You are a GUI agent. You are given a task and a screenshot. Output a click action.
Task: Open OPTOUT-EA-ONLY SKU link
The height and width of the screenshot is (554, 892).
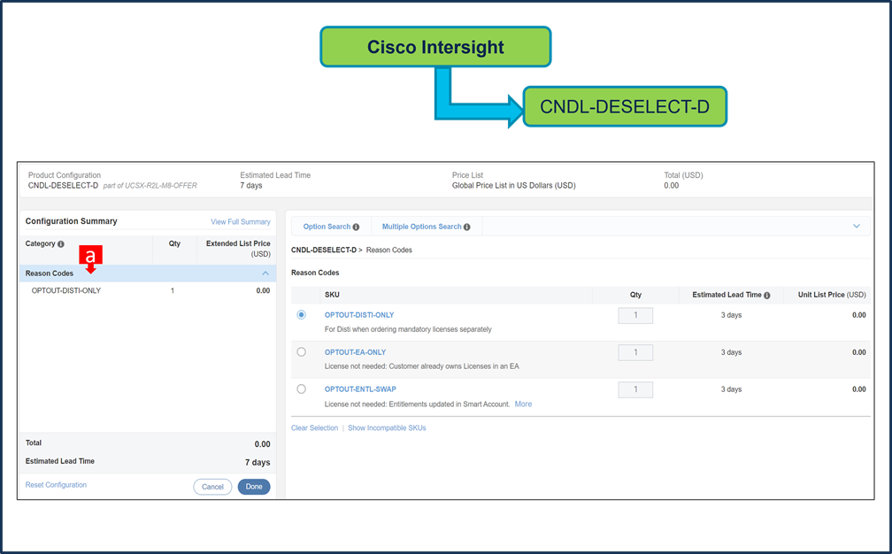coord(355,352)
